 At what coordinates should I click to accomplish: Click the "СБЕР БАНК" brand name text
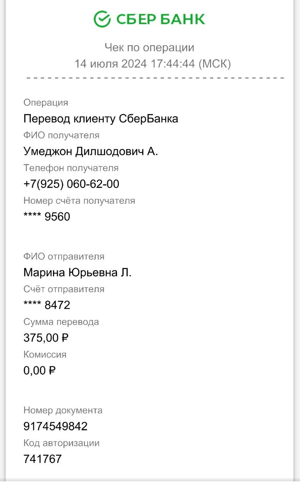[160, 19]
